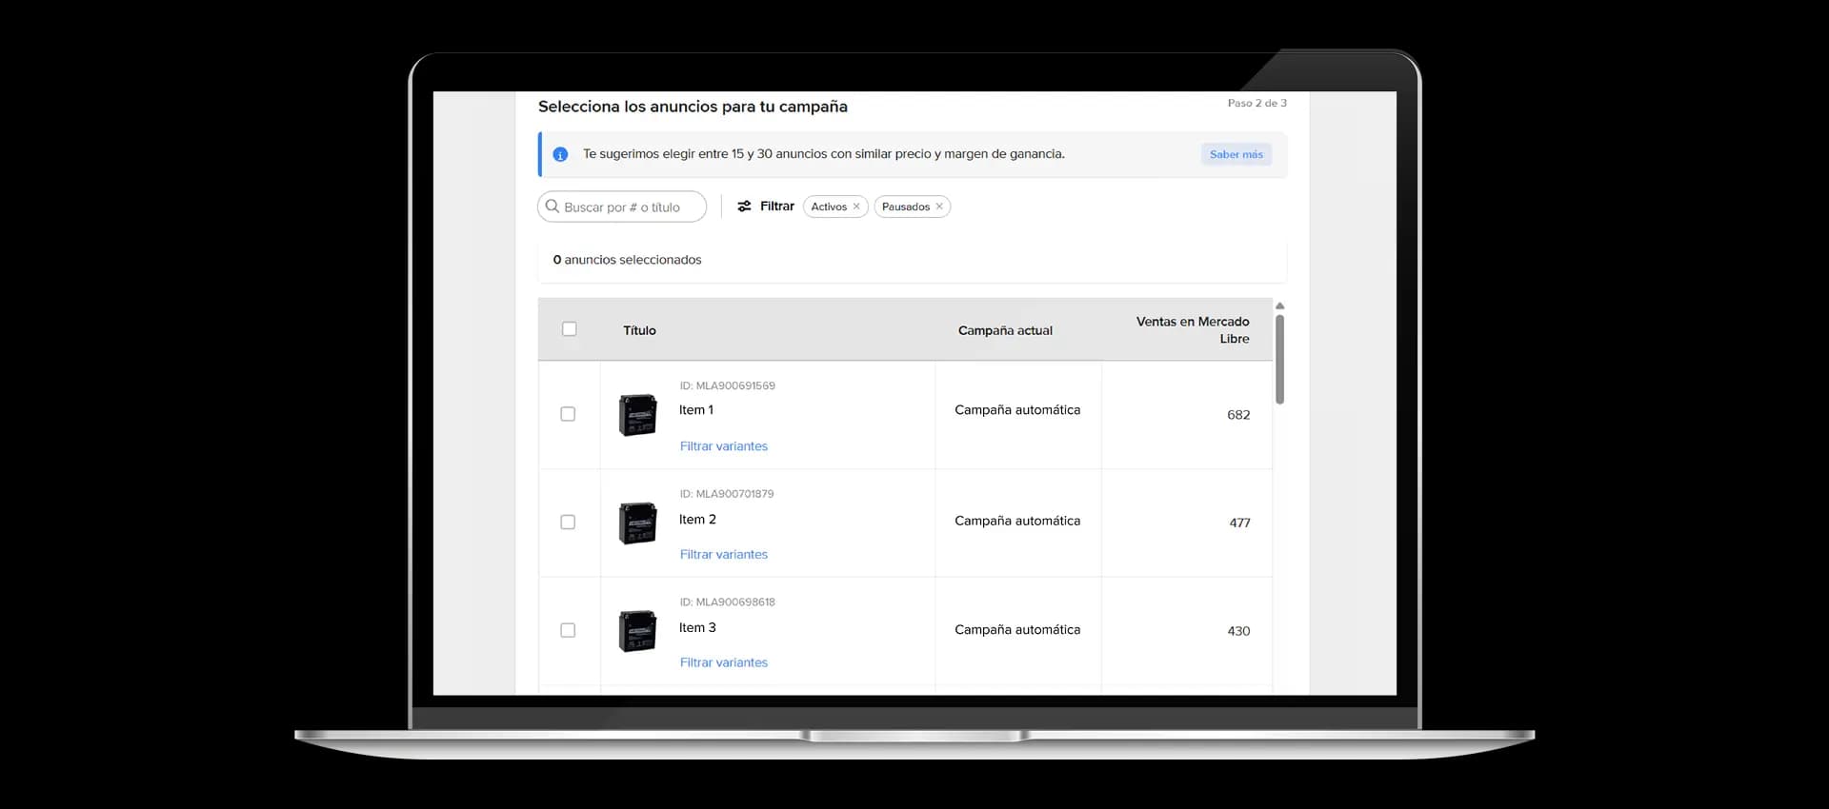1829x809 pixels.
Task: Click the Filtrar button label
Action: click(776, 207)
